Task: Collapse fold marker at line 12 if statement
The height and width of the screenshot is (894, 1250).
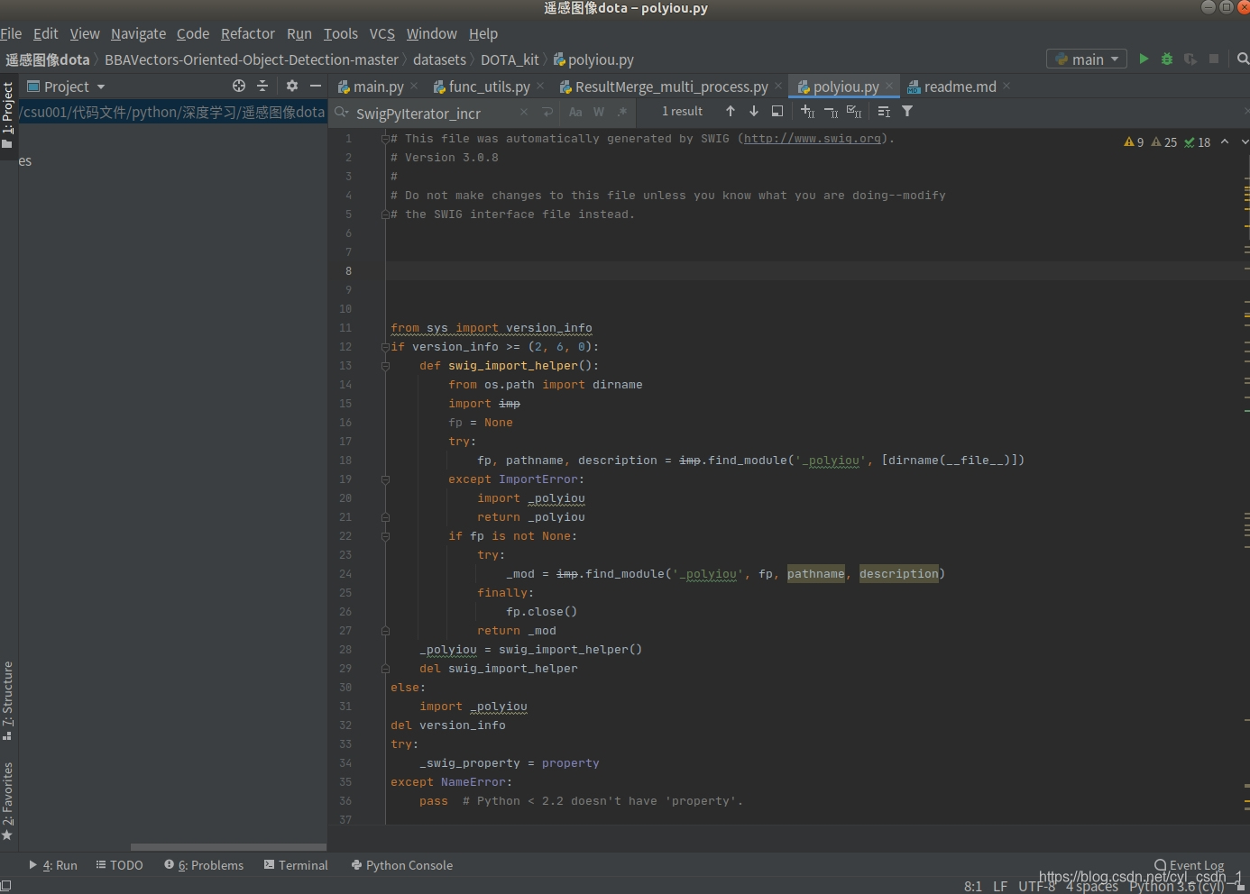Action: [x=385, y=346]
